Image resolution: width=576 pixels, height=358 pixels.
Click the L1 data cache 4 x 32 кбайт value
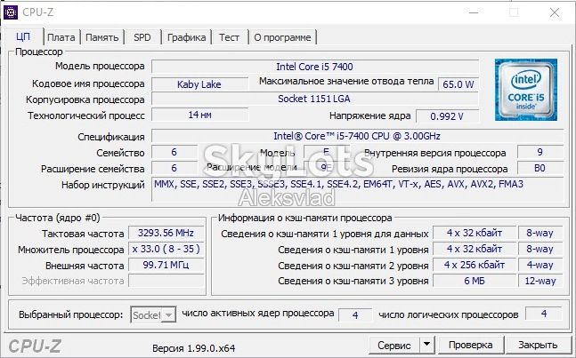click(x=474, y=233)
